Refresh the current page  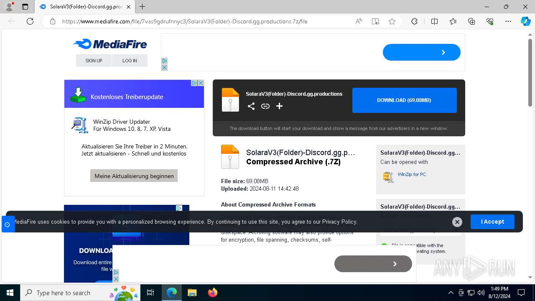[x=30, y=21]
